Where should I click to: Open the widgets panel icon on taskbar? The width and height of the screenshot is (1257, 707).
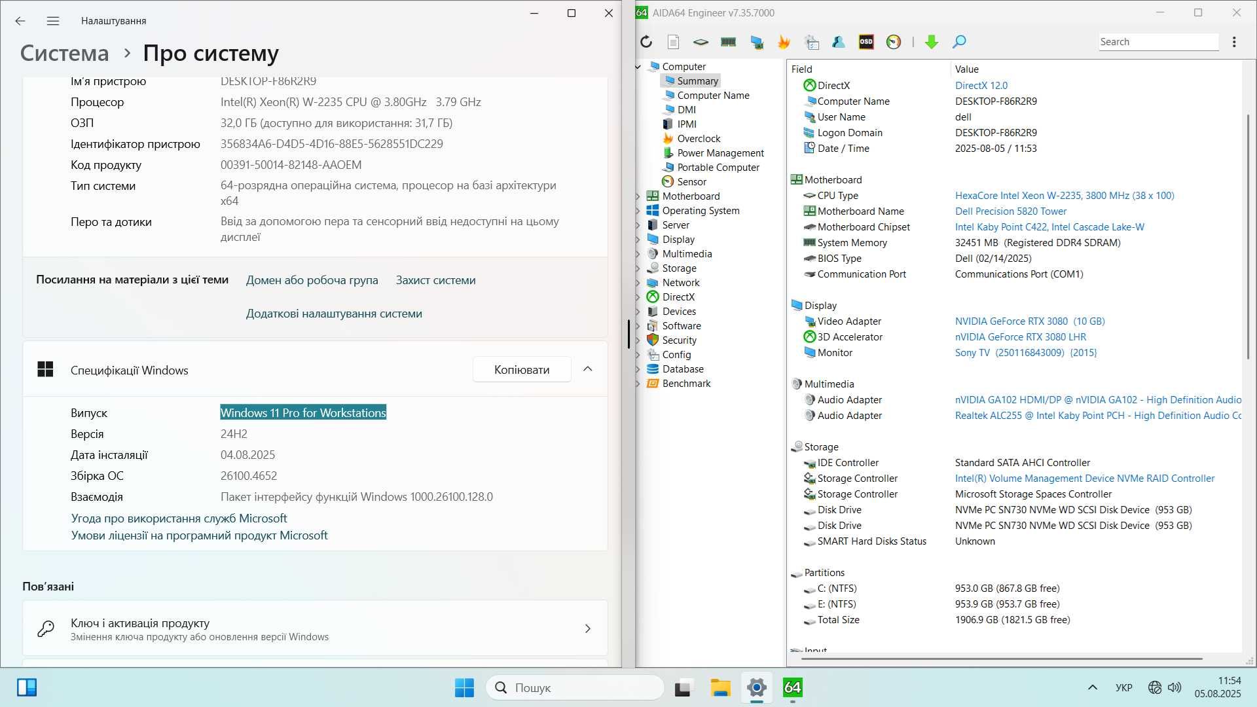(27, 687)
